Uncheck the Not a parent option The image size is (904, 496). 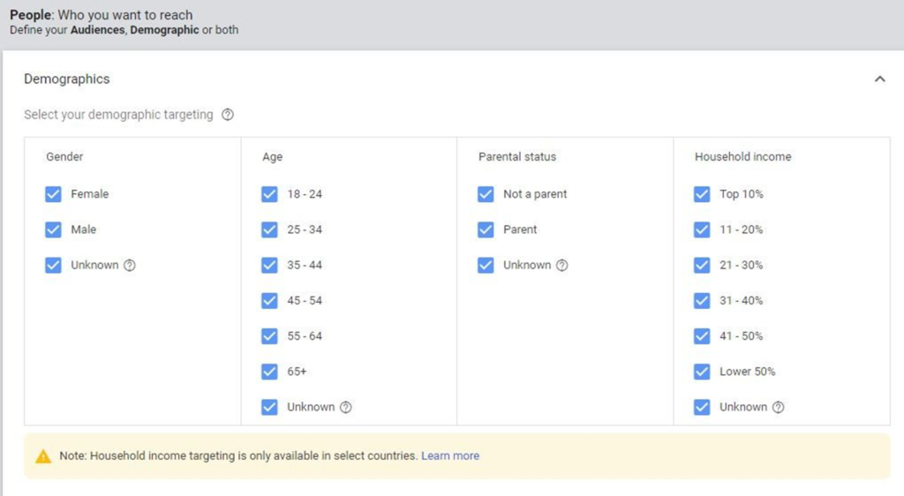[x=486, y=194]
